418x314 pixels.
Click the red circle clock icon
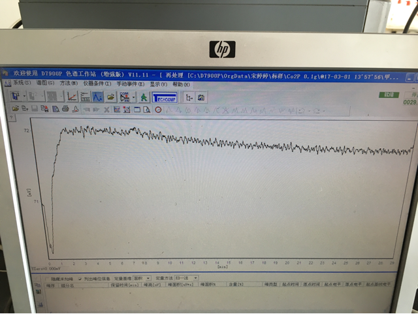[x=158, y=110]
